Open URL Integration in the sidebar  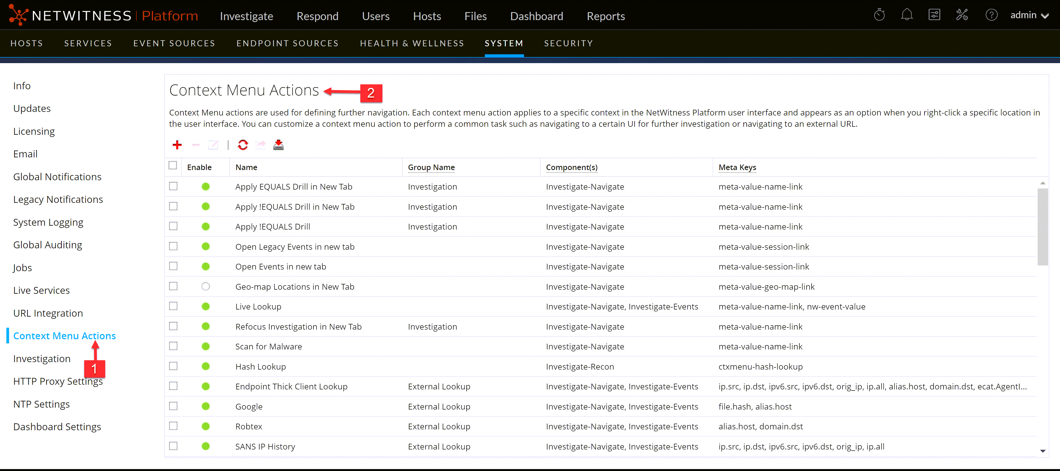48,313
